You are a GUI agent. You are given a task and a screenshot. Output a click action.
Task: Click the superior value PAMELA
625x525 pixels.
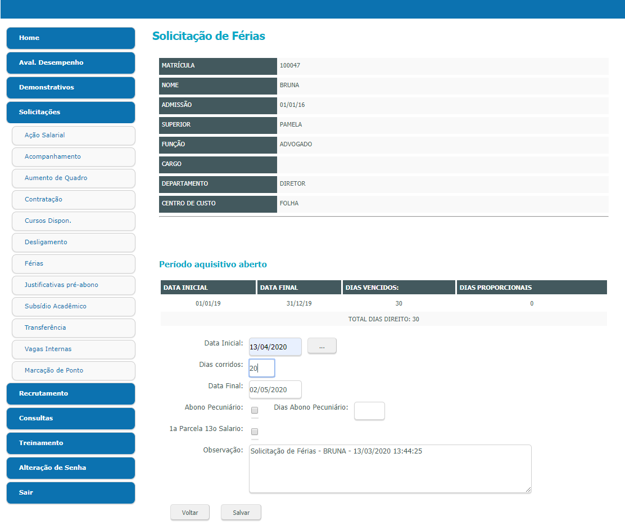[291, 124]
